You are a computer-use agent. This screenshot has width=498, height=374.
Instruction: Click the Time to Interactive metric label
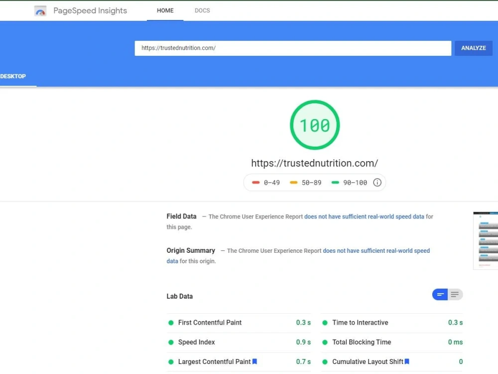click(x=360, y=323)
